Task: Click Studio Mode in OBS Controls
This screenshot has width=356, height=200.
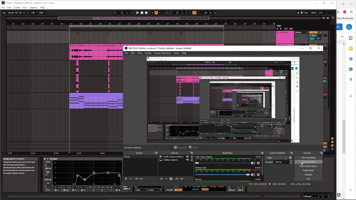Action: pyautogui.click(x=308, y=170)
